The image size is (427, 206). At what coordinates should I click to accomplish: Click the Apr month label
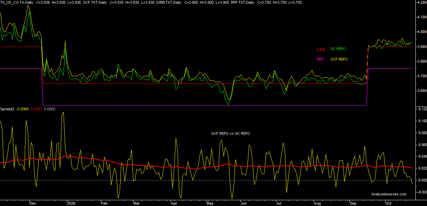pyautogui.click(x=173, y=203)
